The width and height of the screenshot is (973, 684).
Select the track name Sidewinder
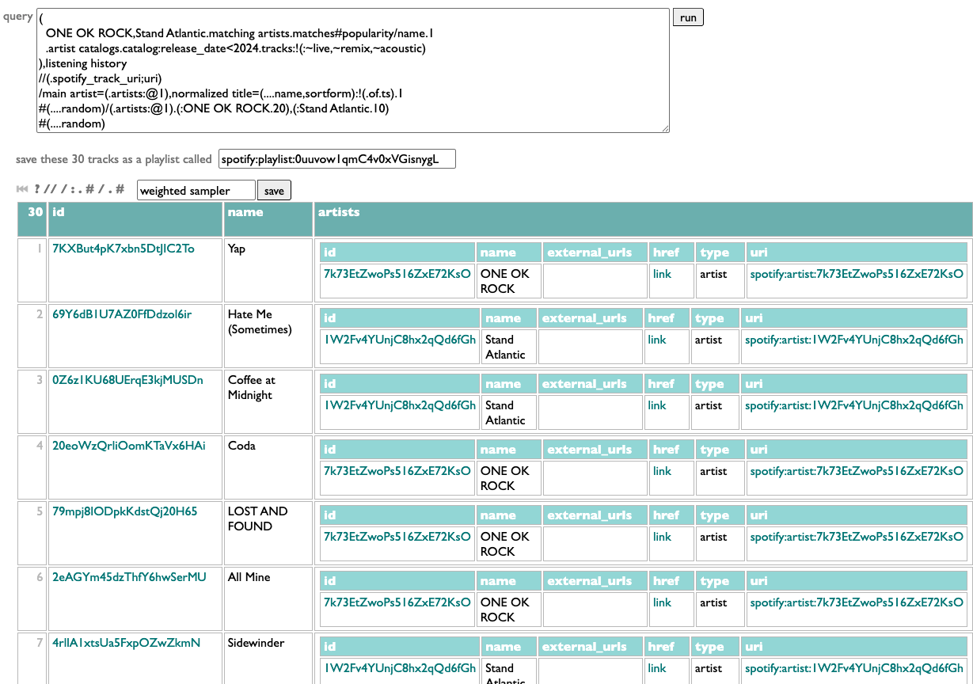pyautogui.click(x=256, y=643)
